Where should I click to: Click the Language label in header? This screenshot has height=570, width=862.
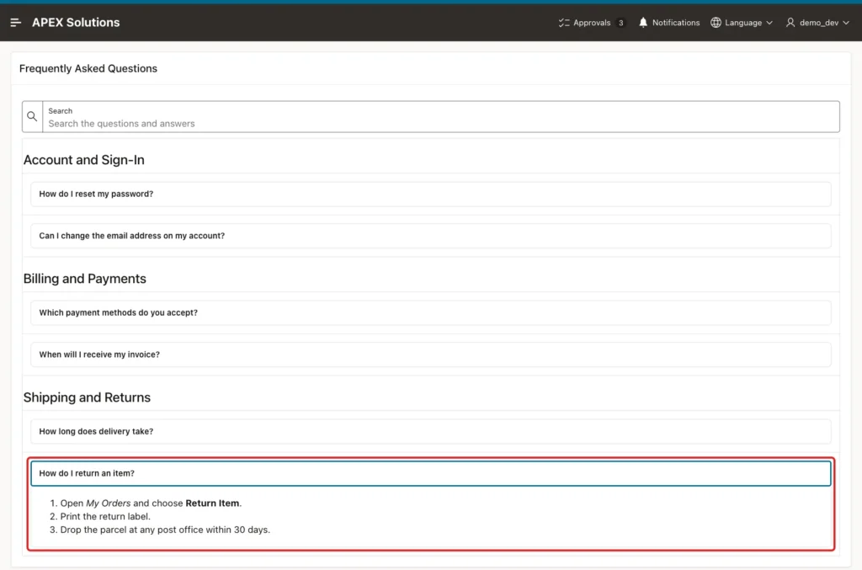click(743, 23)
